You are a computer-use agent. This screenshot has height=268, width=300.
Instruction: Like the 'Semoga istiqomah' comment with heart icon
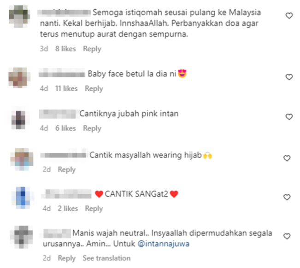[x=289, y=16]
